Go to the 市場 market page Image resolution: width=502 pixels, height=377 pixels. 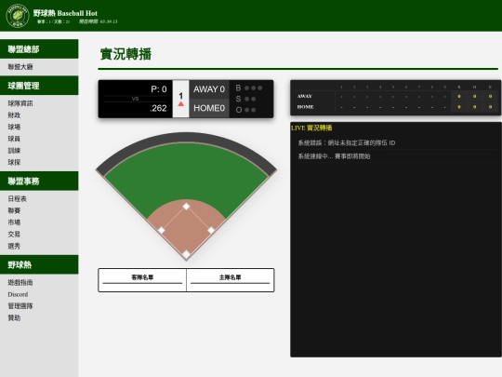[x=14, y=222]
